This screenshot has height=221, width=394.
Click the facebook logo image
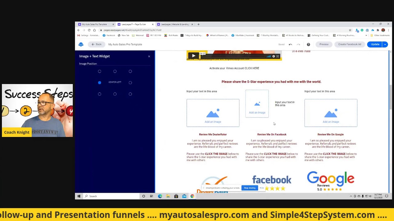click(x=272, y=183)
